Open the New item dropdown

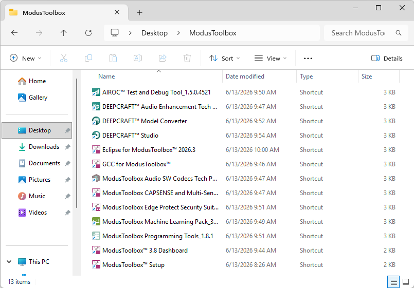(25, 58)
